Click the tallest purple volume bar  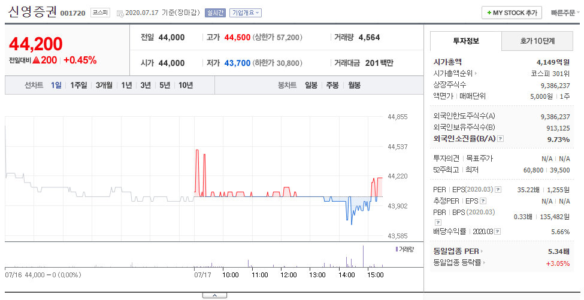[363, 256]
